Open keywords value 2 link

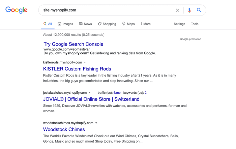coord(146,93)
